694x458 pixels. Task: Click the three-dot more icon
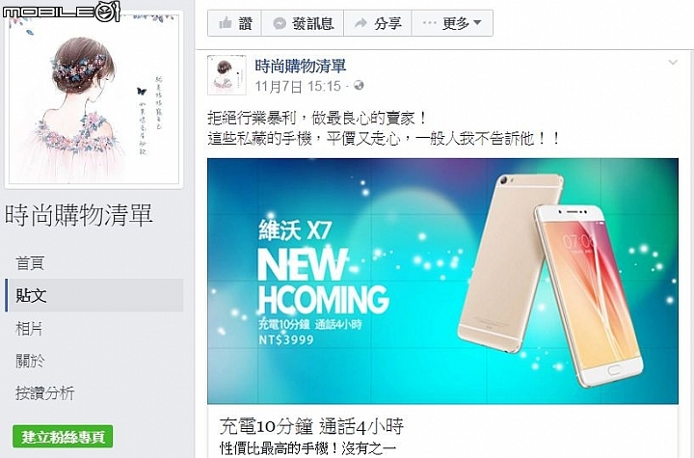click(429, 22)
